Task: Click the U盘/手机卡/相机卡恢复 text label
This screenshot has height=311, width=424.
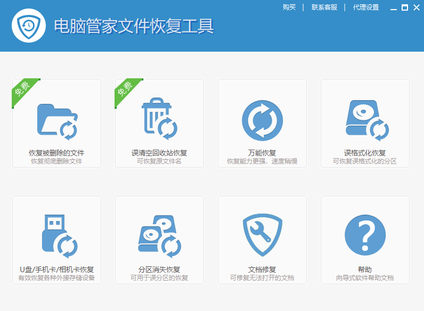Action: click(56, 269)
